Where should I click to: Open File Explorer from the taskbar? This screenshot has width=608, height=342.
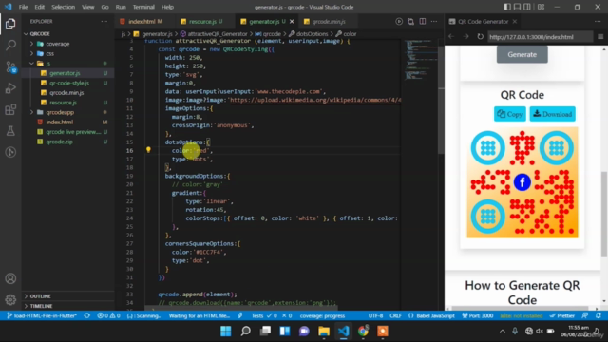tap(324, 331)
